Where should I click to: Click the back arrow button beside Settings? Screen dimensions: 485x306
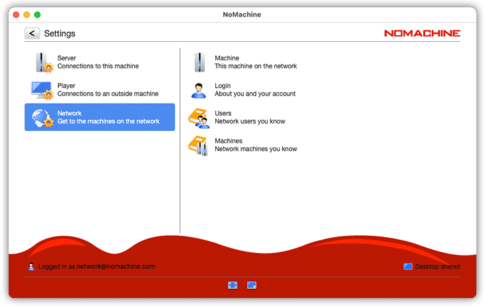(x=32, y=33)
